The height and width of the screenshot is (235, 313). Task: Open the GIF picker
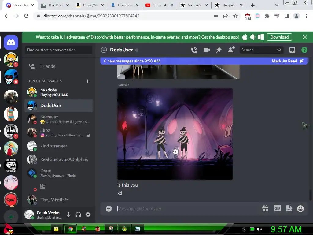coord(277,209)
